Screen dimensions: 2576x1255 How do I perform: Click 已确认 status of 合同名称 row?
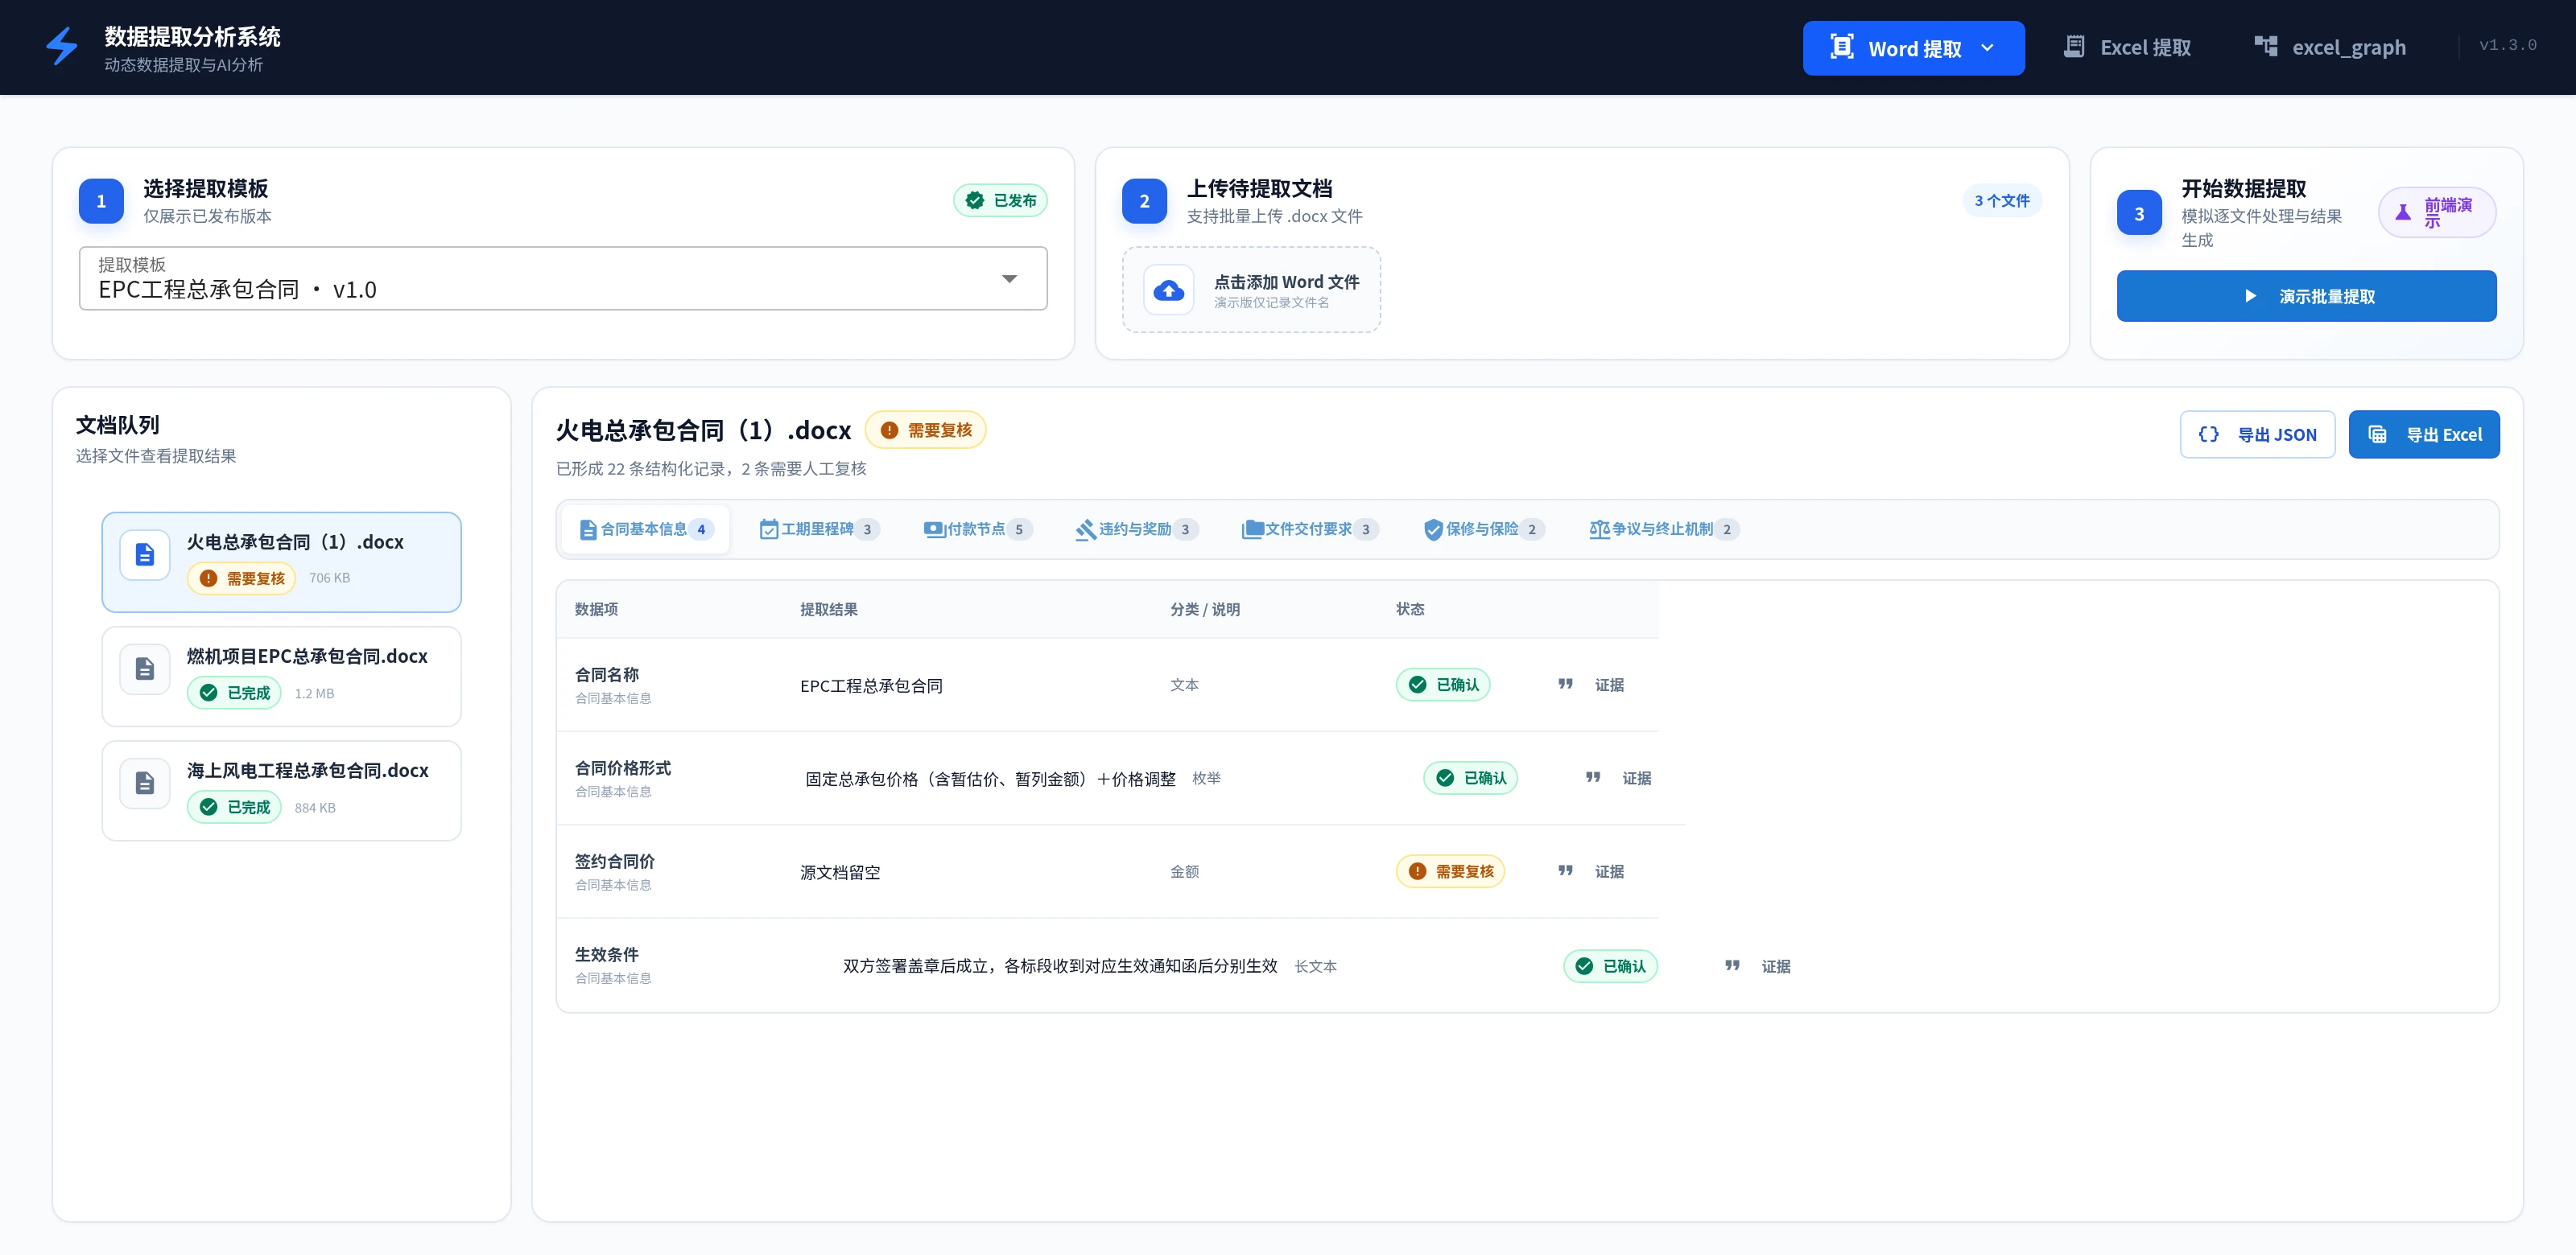pyautogui.click(x=1443, y=685)
